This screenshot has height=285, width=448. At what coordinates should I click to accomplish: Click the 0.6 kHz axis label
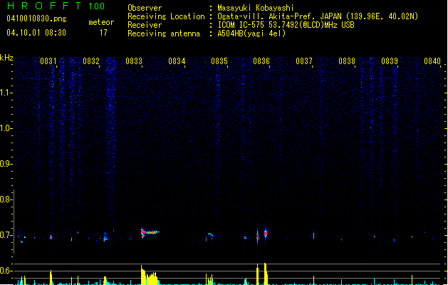coord(6,271)
